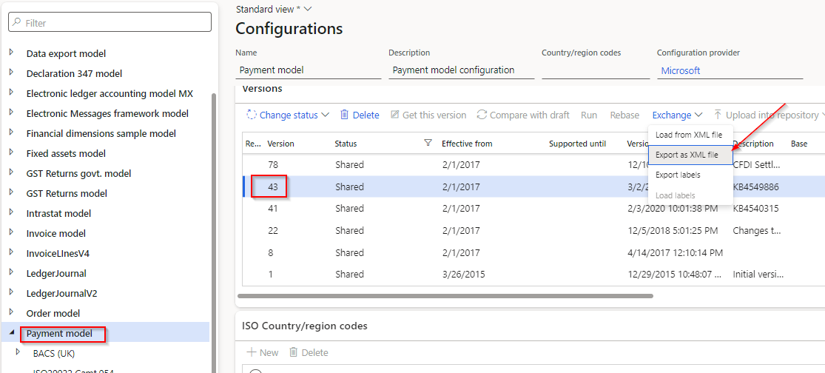The height and width of the screenshot is (373, 825).
Task: Expand the BACS (UK) child node
Action: pos(18,352)
